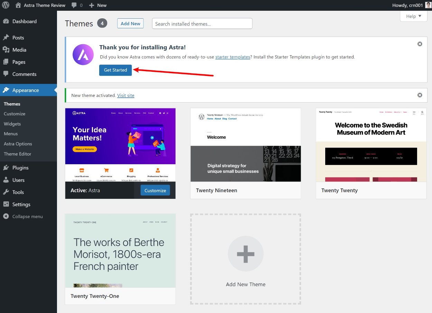Click the Thank you for installing Astra heading
Viewport: 432px width, 313px height.
tap(143, 47)
